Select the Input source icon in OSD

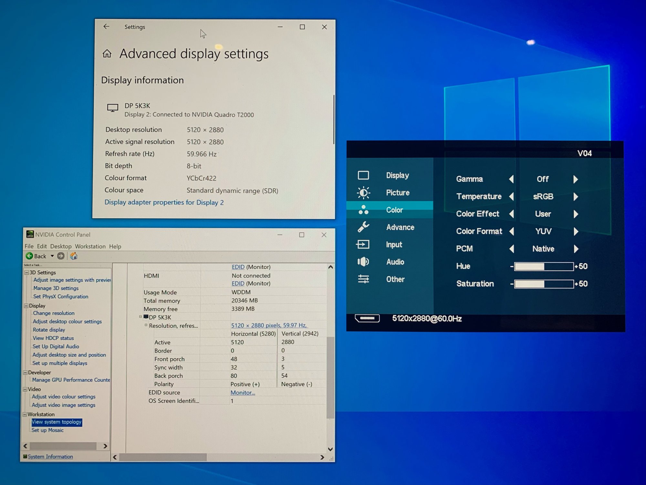(x=363, y=244)
